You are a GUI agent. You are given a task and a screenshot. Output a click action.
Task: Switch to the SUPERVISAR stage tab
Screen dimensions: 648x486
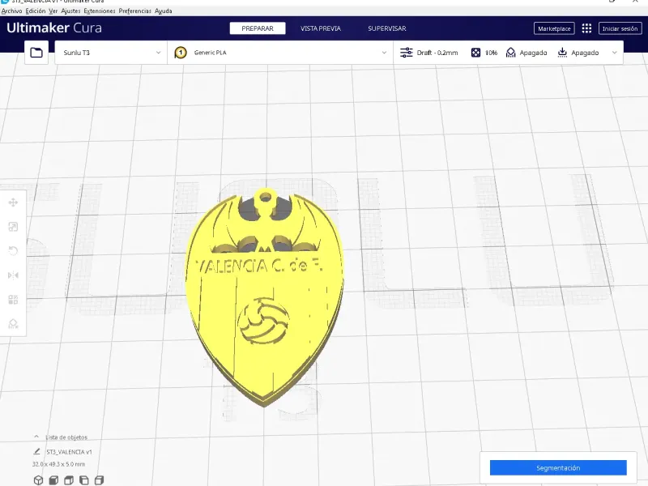(x=387, y=28)
